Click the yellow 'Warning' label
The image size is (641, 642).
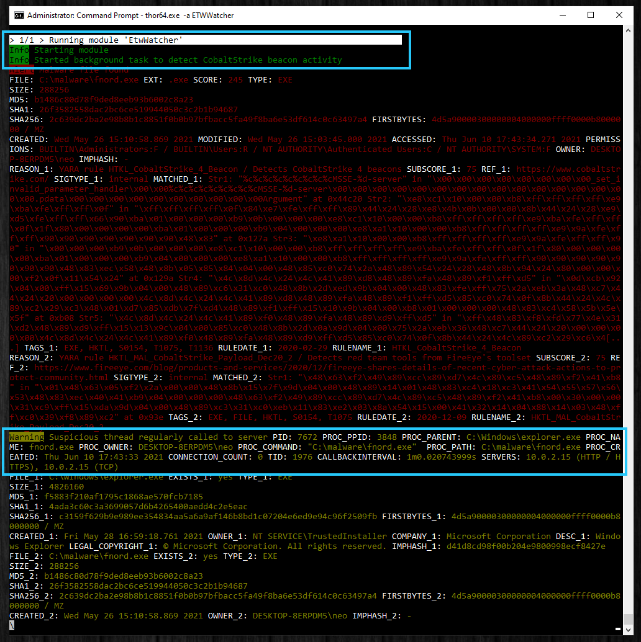point(26,437)
